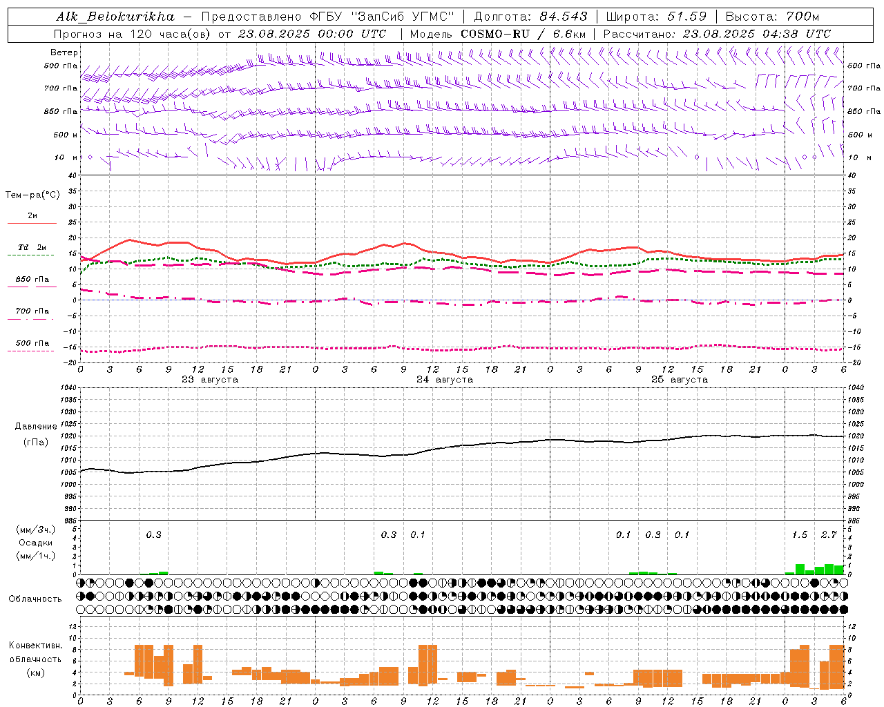Image resolution: width=884 pixels, height=707 pixels.
Task: Click the Давление panel label
Action: [x=36, y=427]
